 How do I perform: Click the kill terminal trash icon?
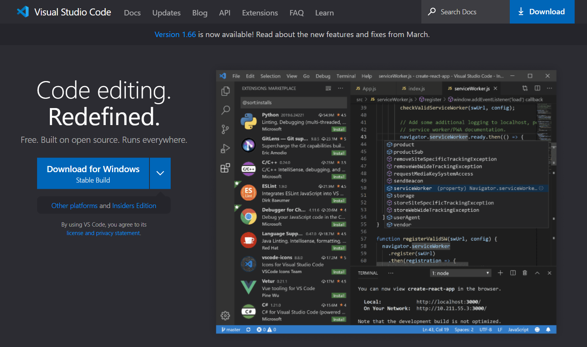click(525, 273)
